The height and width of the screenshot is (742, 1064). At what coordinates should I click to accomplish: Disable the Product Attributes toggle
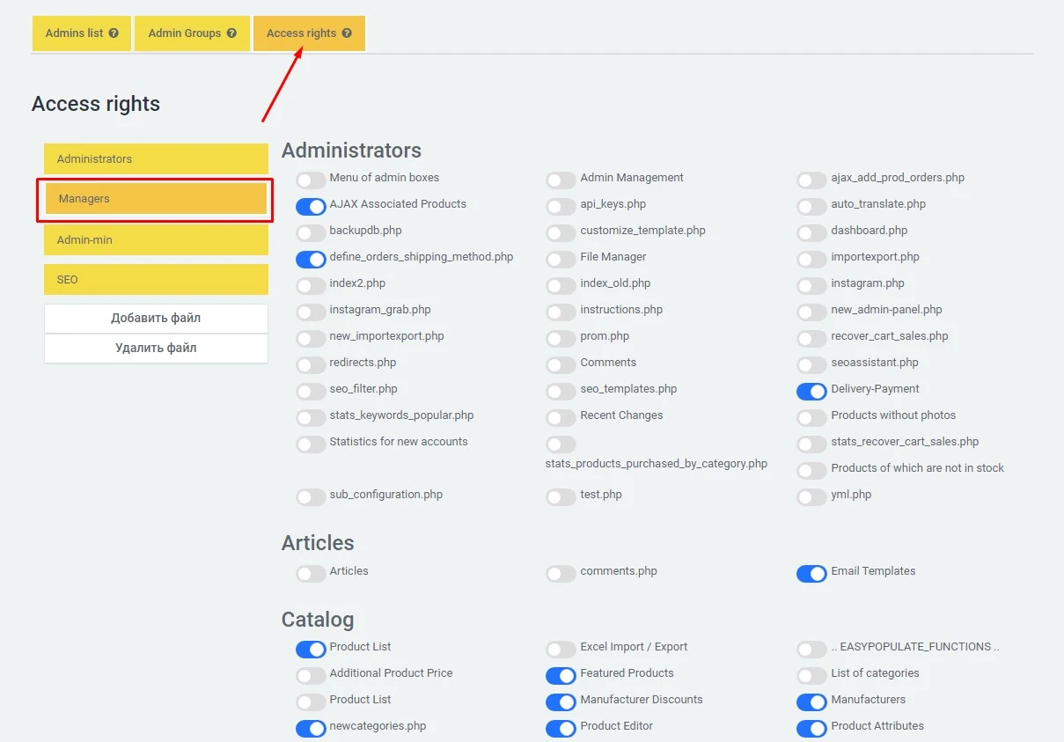(811, 728)
